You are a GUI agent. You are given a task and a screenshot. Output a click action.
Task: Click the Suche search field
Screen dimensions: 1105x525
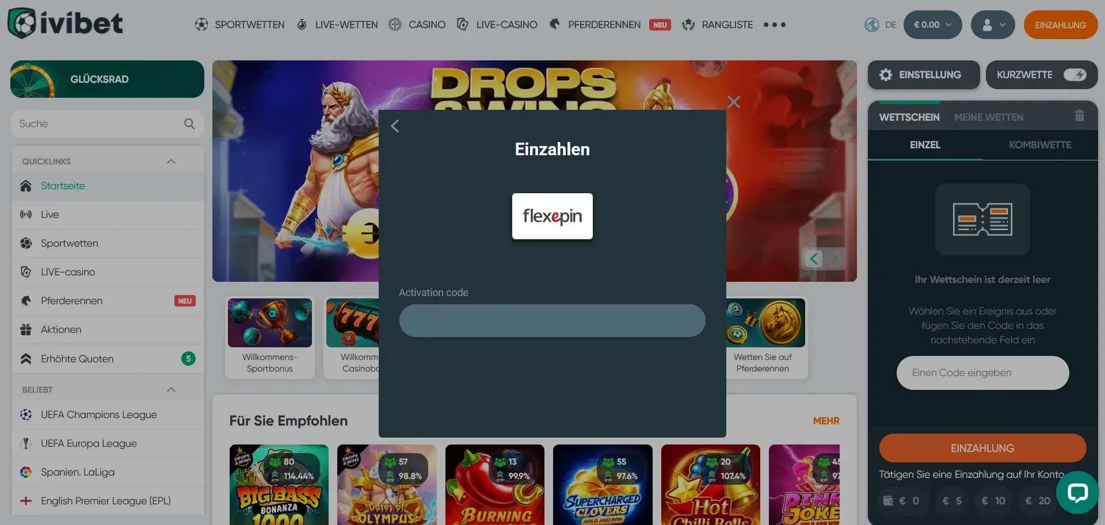pyautogui.click(x=107, y=124)
